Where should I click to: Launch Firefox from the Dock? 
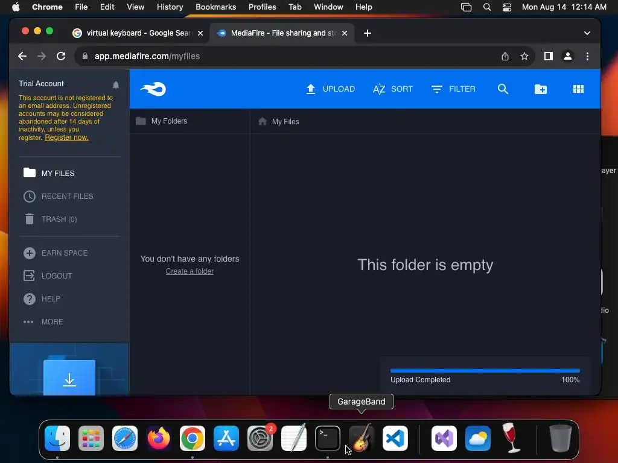(159, 438)
